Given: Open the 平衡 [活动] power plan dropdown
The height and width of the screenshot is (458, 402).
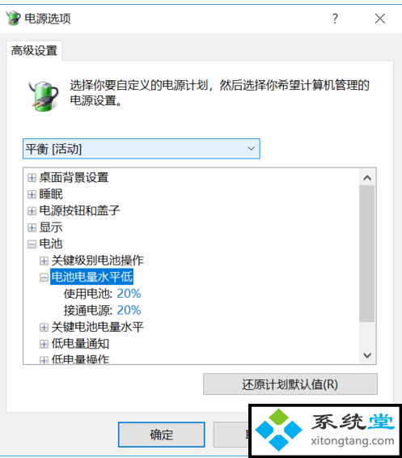Looking at the screenshot, I should click(142, 149).
